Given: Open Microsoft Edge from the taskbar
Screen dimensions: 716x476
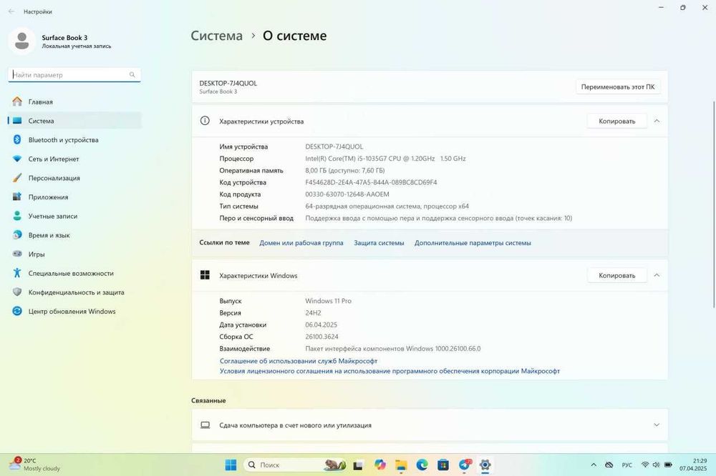Looking at the screenshot, I should [x=422, y=465].
